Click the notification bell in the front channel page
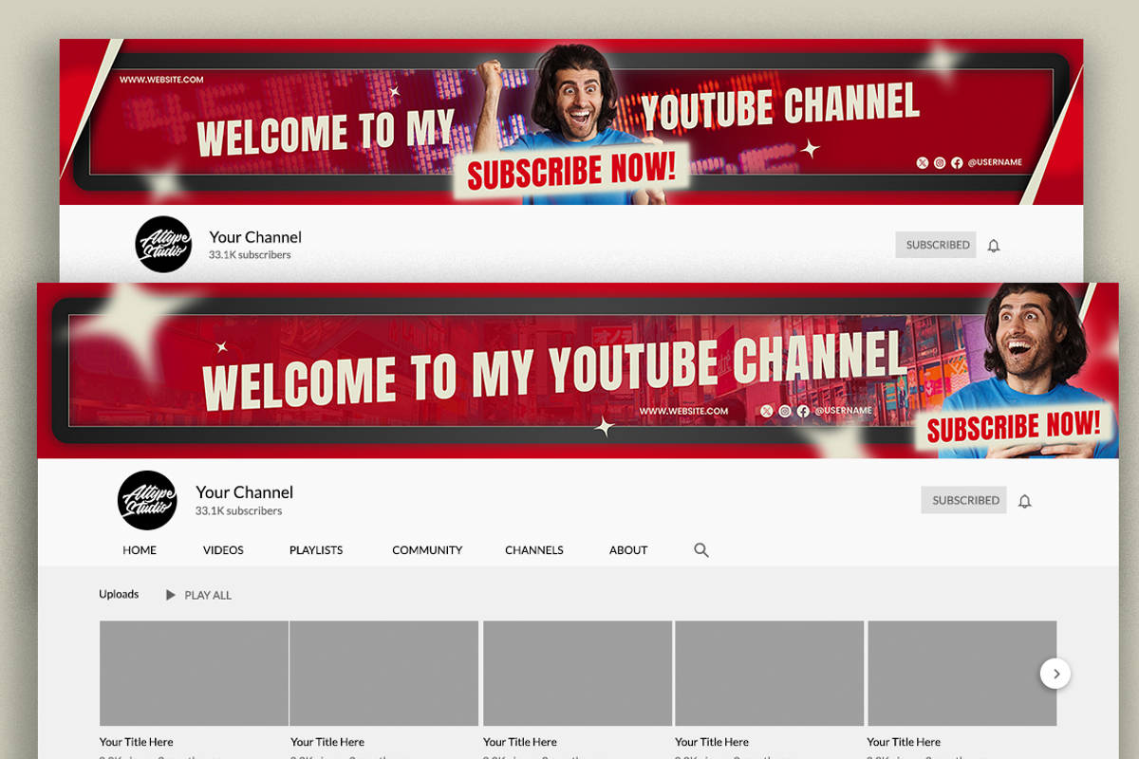 pyautogui.click(x=1024, y=501)
